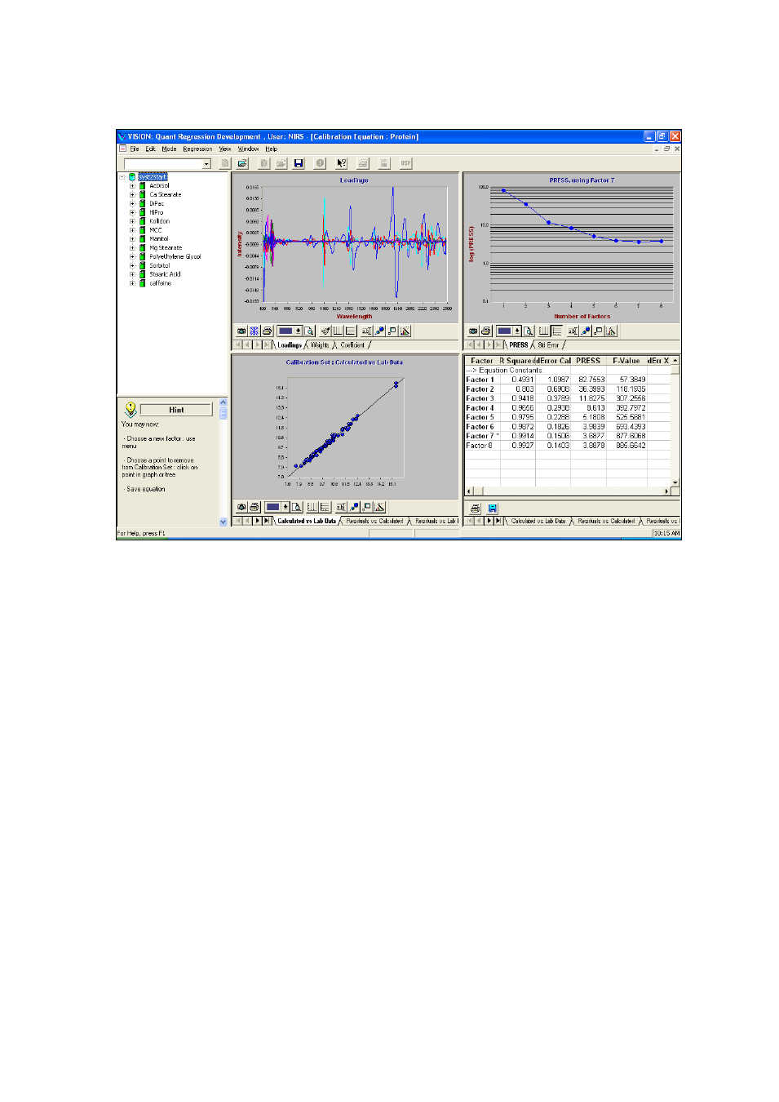The height and width of the screenshot is (1102, 779).
Task: Click the Hint button
Action: coord(176,410)
